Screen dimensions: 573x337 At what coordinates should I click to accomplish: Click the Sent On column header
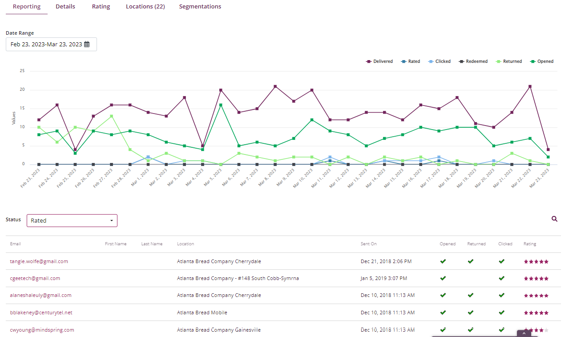pyautogui.click(x=368, y=244)
